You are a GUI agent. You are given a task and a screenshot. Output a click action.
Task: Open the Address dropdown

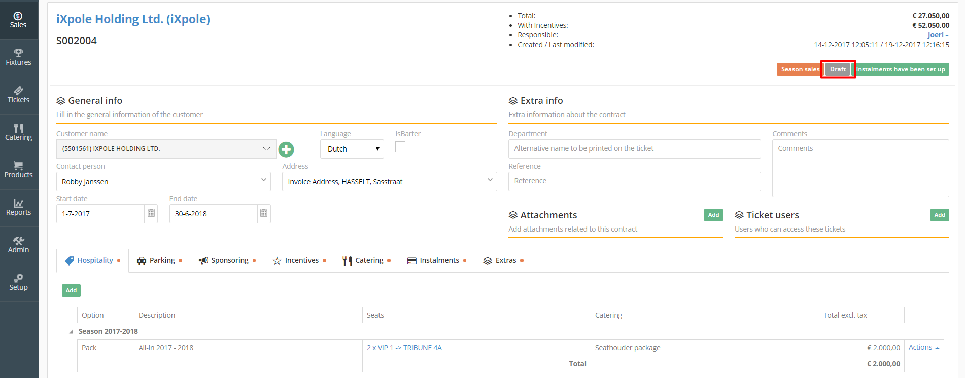[x=389, y=181]
